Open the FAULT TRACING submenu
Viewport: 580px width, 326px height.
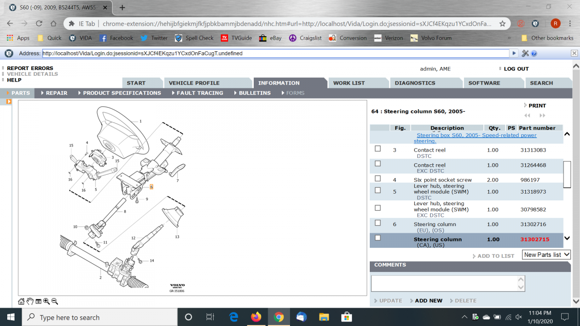(x=200, y=93)
